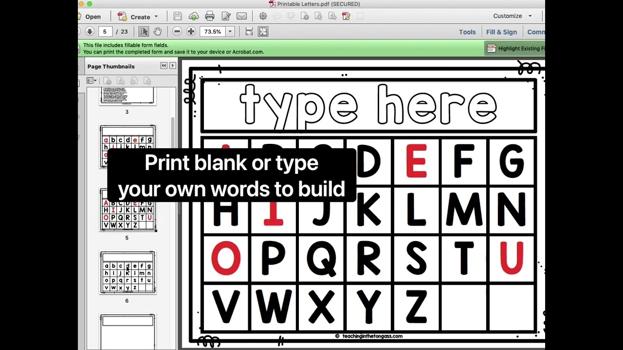Click the plus zoom in button
Screen dimensions: 623x350
tap(191, 32)
